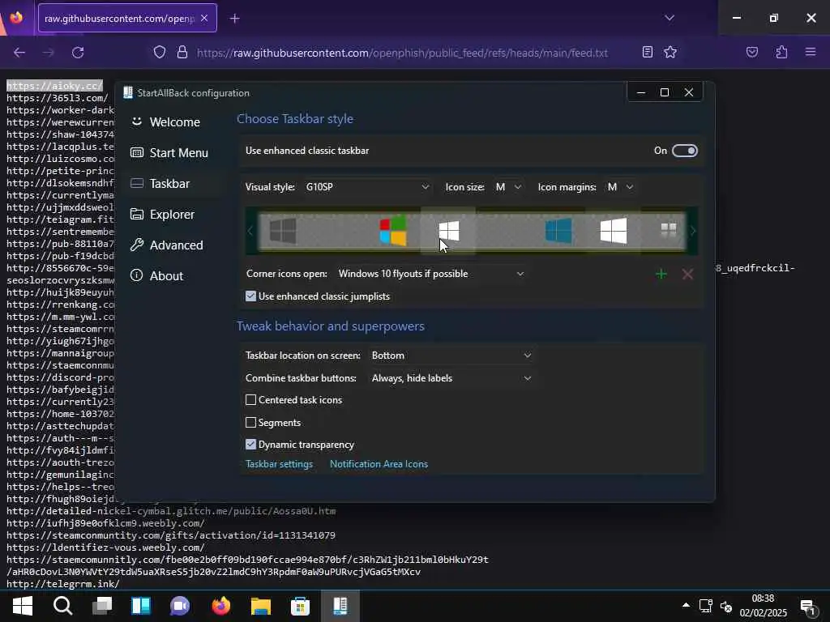Go to Advanced settings page
Viewport: 830px width, 622px height.
167,245
